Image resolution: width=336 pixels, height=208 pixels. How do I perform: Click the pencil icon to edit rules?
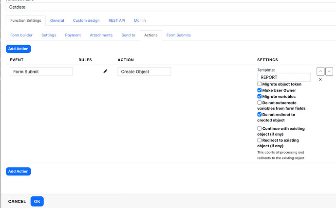(105, 71)
